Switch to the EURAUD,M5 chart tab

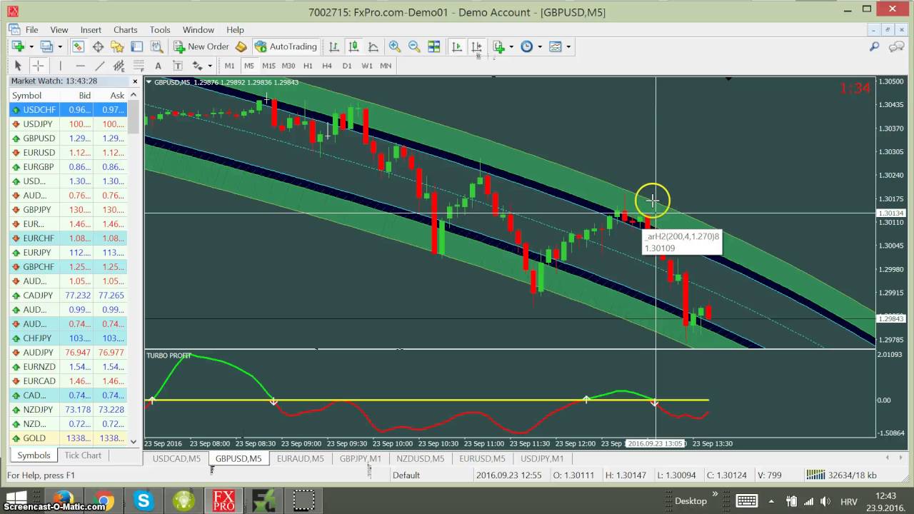(x=300, y=458)
